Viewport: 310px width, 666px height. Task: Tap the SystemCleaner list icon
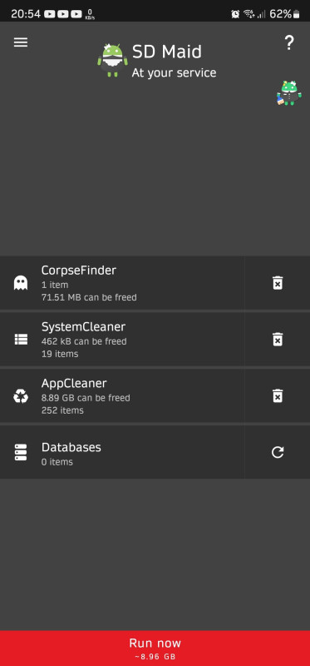coord(20,340)
